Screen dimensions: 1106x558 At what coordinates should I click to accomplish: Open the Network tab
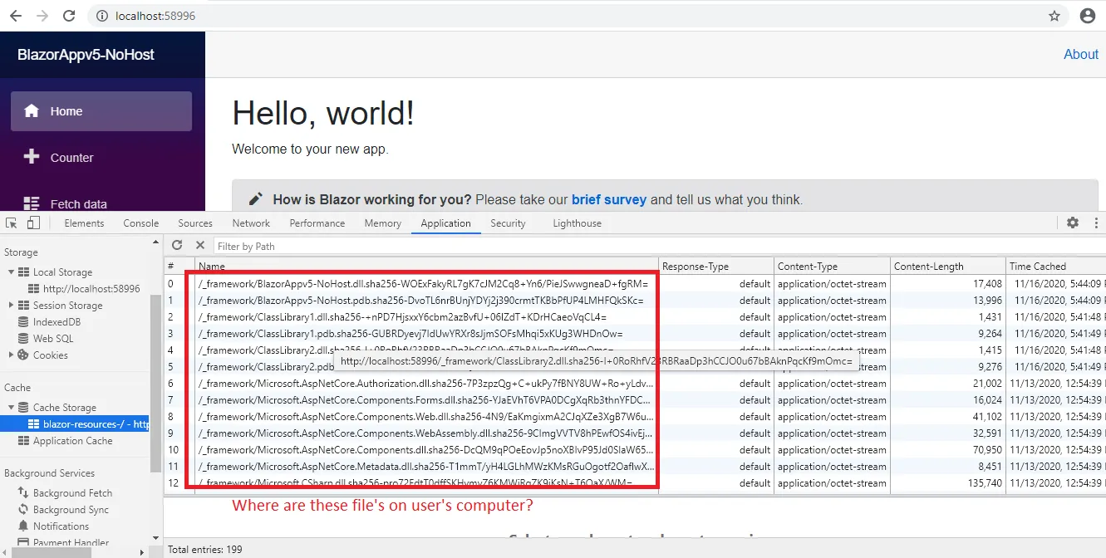pyautogui.click(x=251, y=223)
